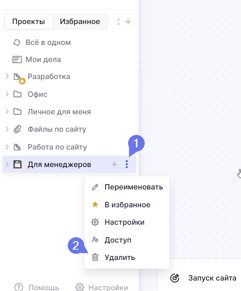Expand the Офис folder

click(7, 94)
